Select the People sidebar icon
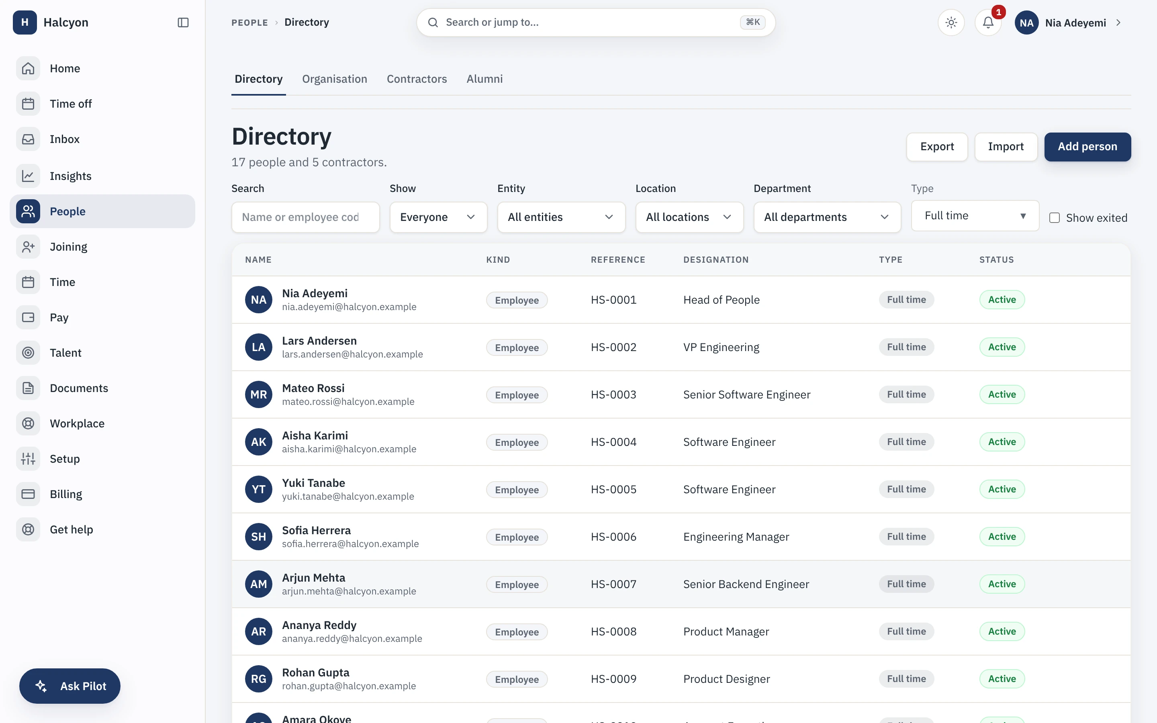The height and width of the screenshot is (723, 1157). [x=28, y=211]
